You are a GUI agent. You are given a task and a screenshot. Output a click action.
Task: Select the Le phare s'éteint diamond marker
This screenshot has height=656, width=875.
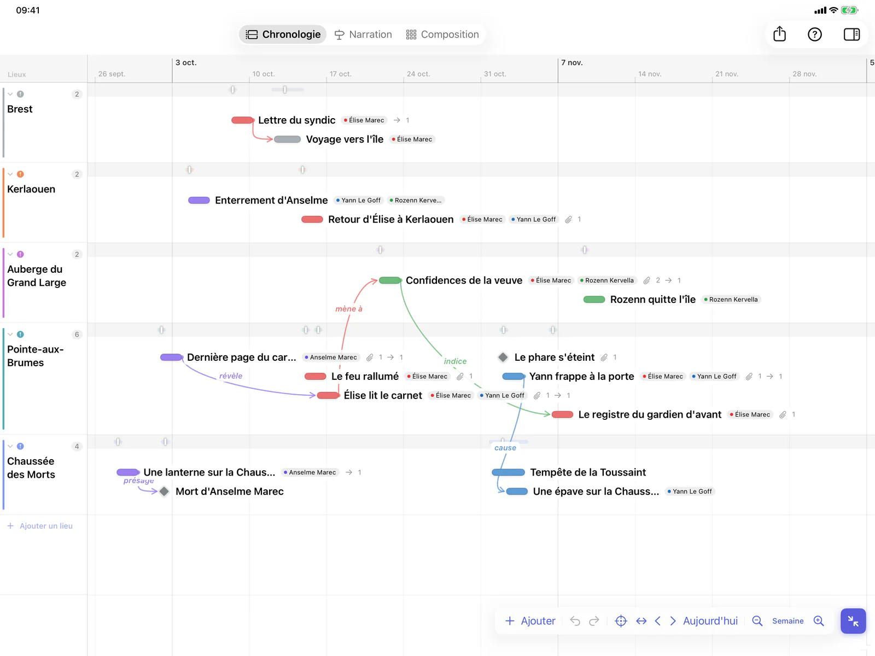[503, 357]
